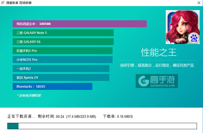Select the Samsung GALAXY Note 5 bar
203x133 pixels.
point(63,33)
